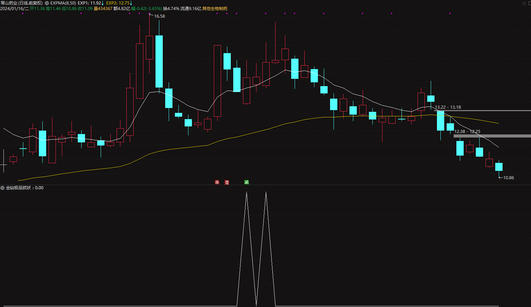Expand the 金钻极品抓妖 indicator dropdown
The height and width of the screenshot is (307, 531).
pyautogui.click(x=3, y=188)
